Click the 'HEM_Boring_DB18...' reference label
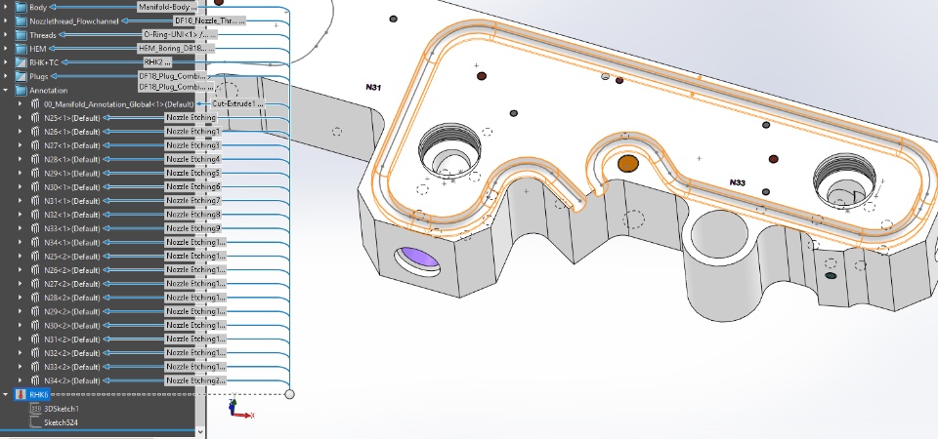 coord(176,49)
